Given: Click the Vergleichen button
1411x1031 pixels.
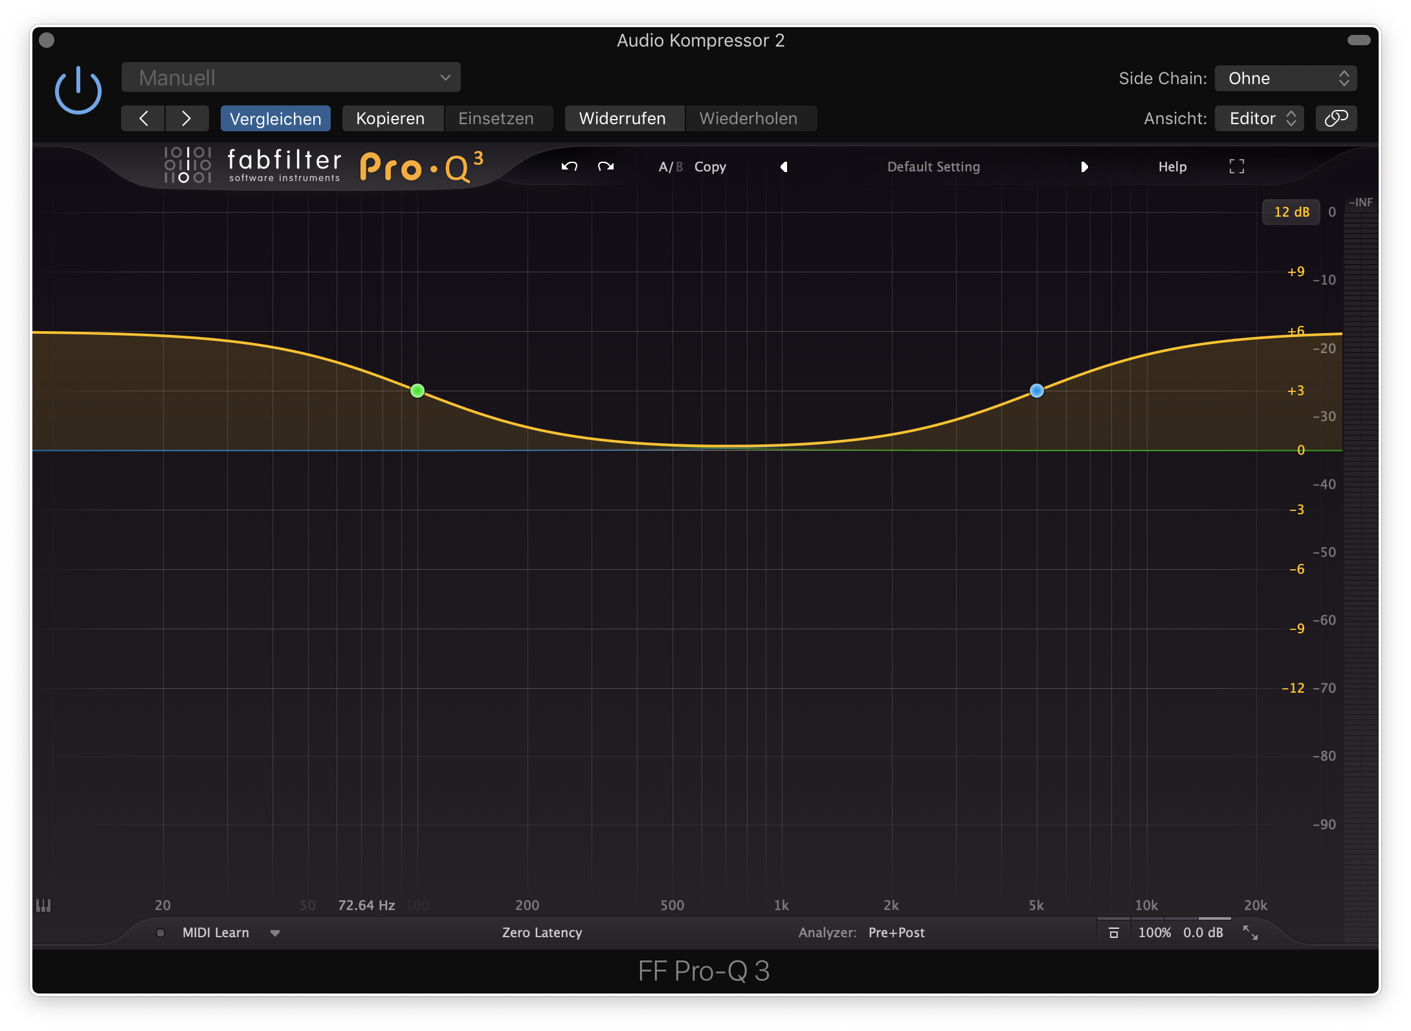Looking at the screenshot, I should pos(275,119).
